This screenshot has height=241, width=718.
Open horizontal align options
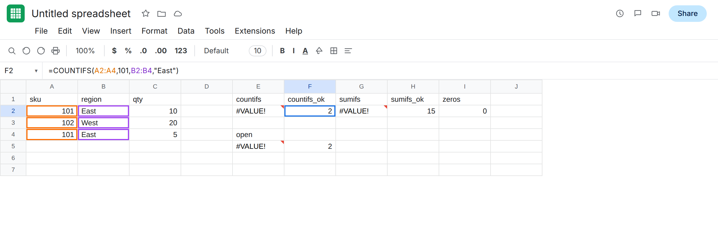click(x=348, y=51)
